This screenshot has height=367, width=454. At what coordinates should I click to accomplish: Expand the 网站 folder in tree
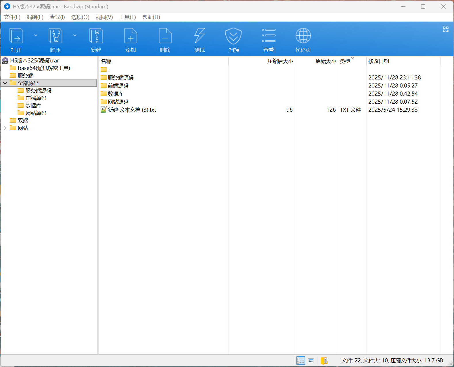tap(5, 128)
